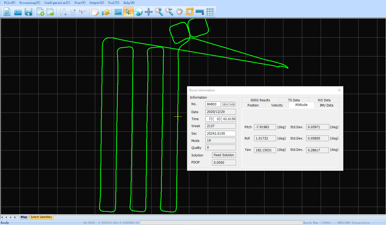
Task: Click the Time seconds field 42.0150
Action: click(229, 119)
